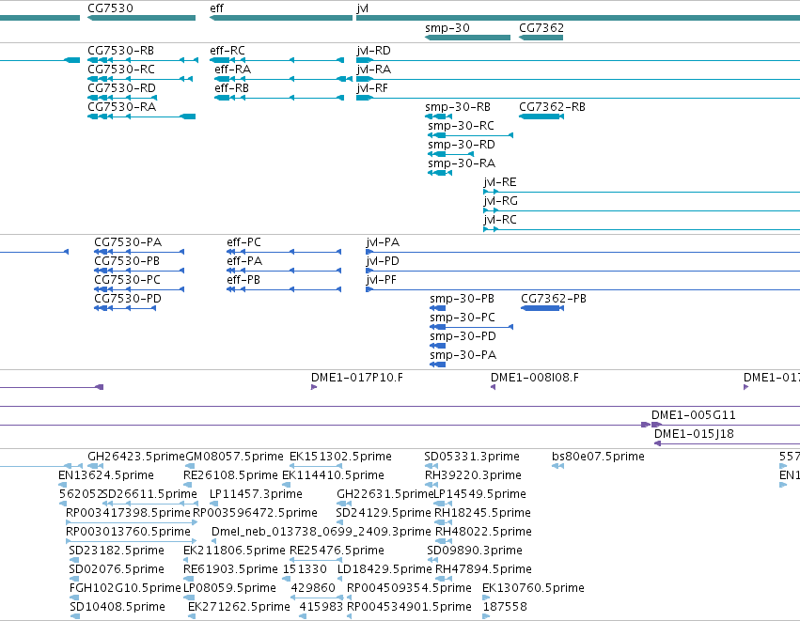Screen dimensions: 800x621
Task: Click the jvl gene label
Action: click(362, 8)
